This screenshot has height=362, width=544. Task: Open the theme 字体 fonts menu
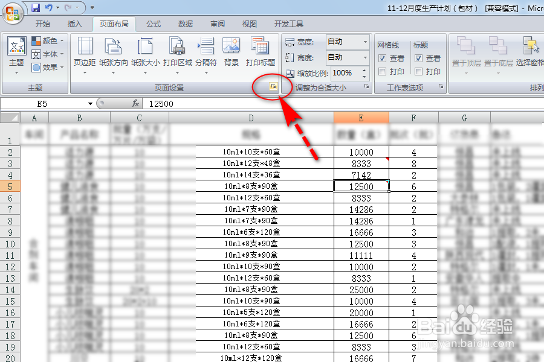tap(48, 54)
